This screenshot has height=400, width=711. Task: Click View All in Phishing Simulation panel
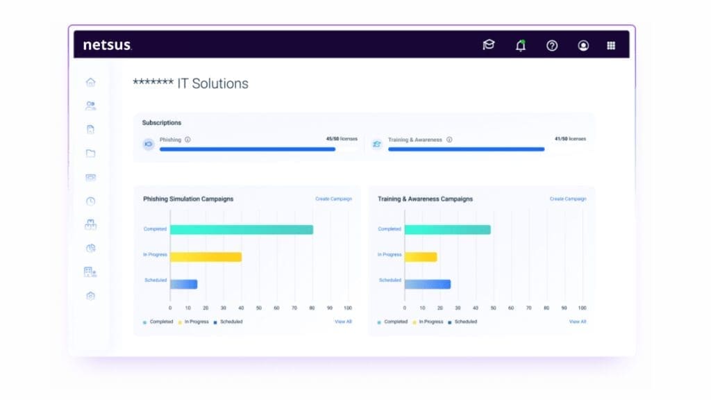[343, 322]
